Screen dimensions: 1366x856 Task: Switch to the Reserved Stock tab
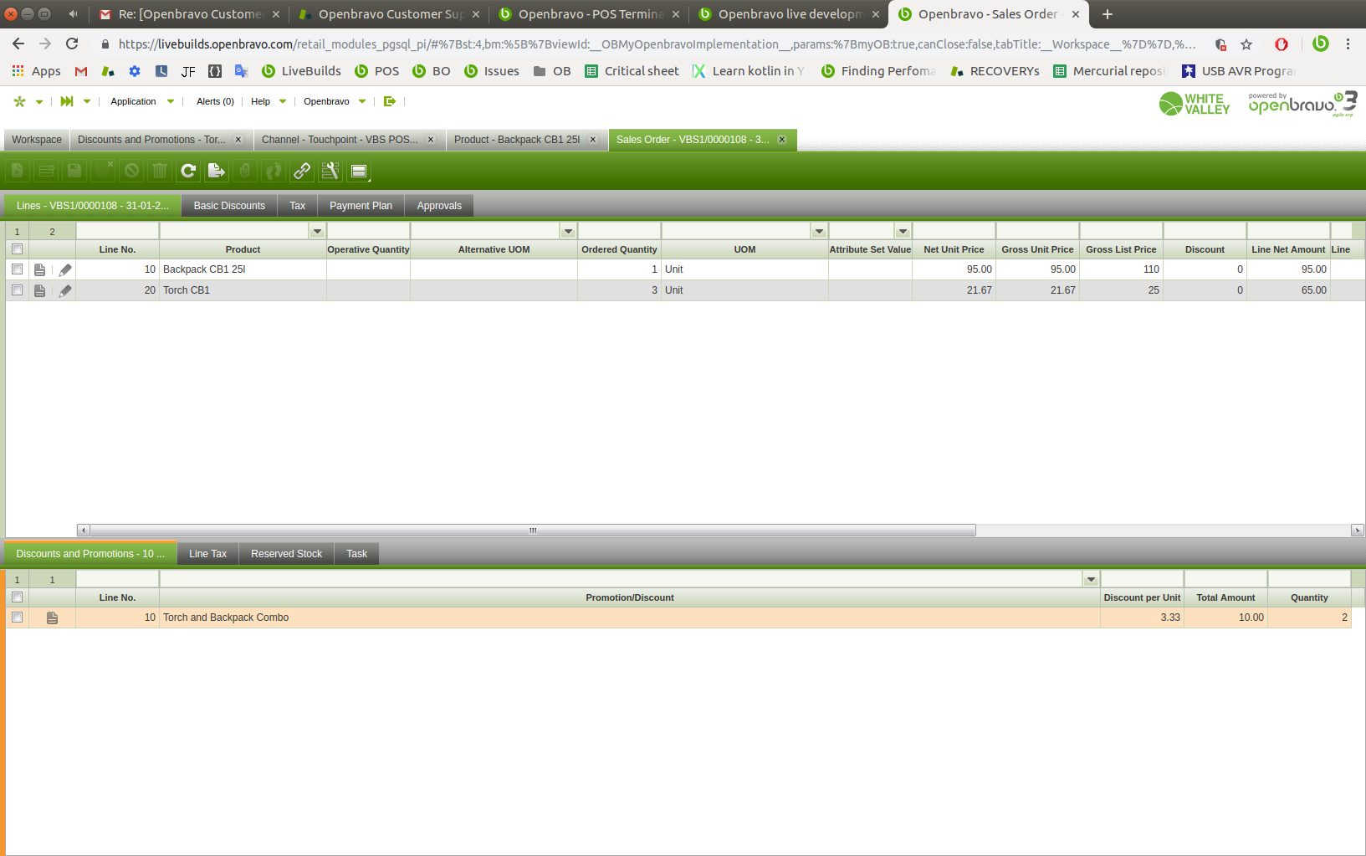coord(286,554)
